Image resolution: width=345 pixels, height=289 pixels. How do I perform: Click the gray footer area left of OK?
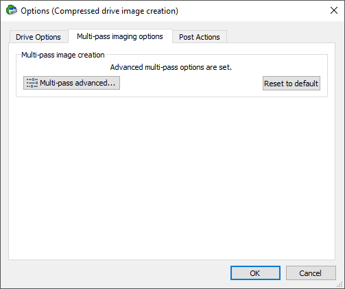point(115,273)
